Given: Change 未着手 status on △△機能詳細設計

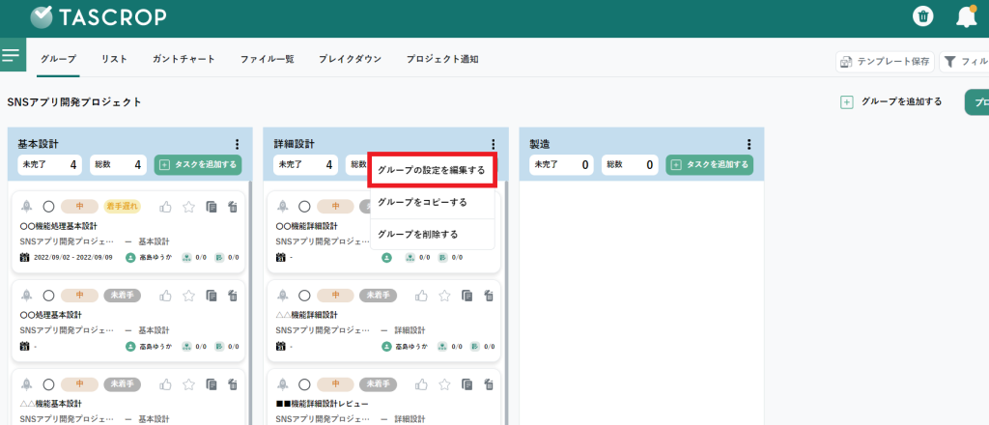Looking at the screenshot, I should [378, 296].
